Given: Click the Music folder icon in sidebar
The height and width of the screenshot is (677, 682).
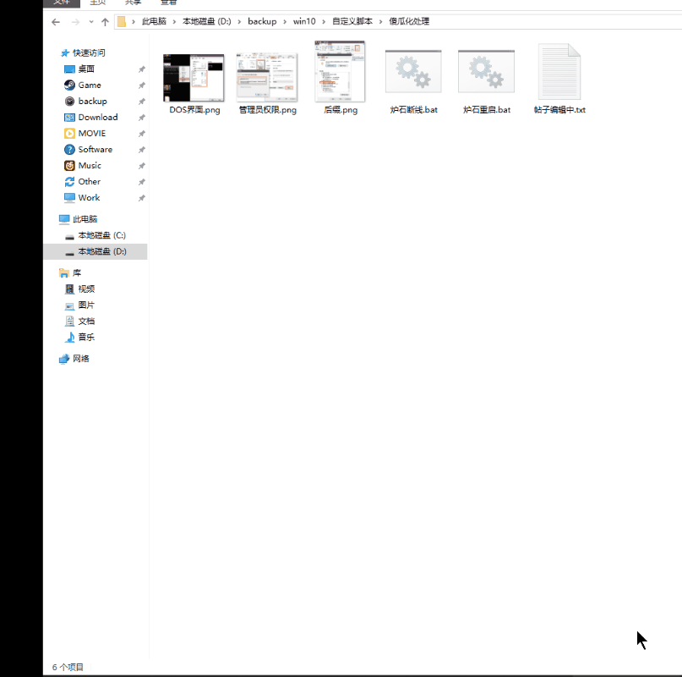Looking at the screenshot, I should 69,166.
